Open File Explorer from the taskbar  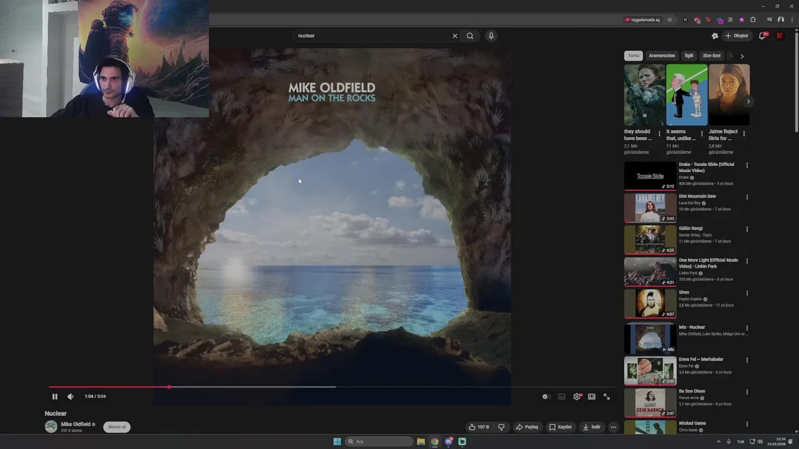(421, 442)
